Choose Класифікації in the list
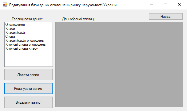Image resolution: width=187 pixels, height=111 pixels. pyautogui.click(x=29, y=33)
